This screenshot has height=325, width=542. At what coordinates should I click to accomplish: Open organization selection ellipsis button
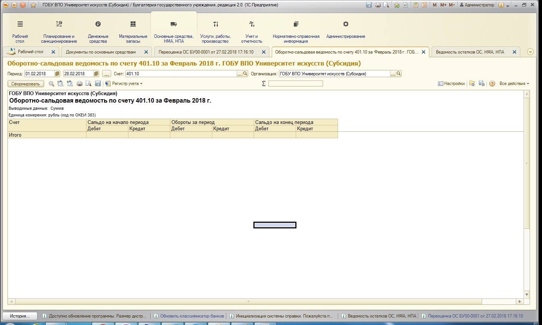393,74
